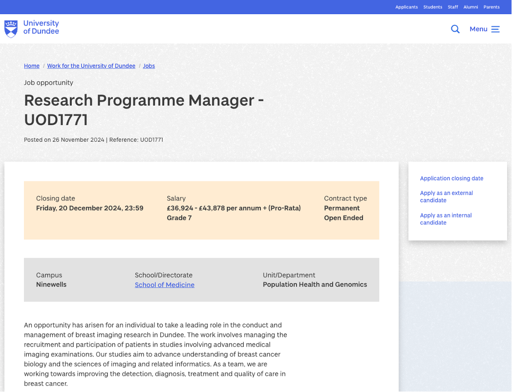Go to the Applicants top link
Image resolution: width=512 pixels, height=392 pixels.
[x=406, y=7]
